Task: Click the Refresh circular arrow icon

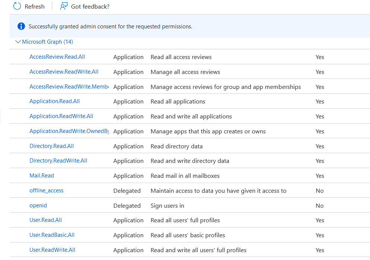Action: pyautogui.click(x=17, y=6)
